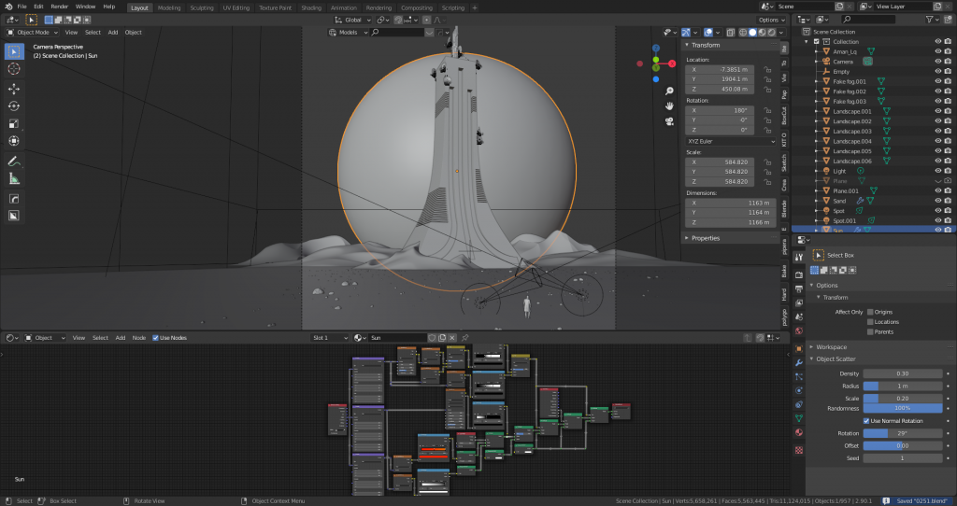Adjust the scatter Rotation slider
Screen dimensions: 957x506
902,433
